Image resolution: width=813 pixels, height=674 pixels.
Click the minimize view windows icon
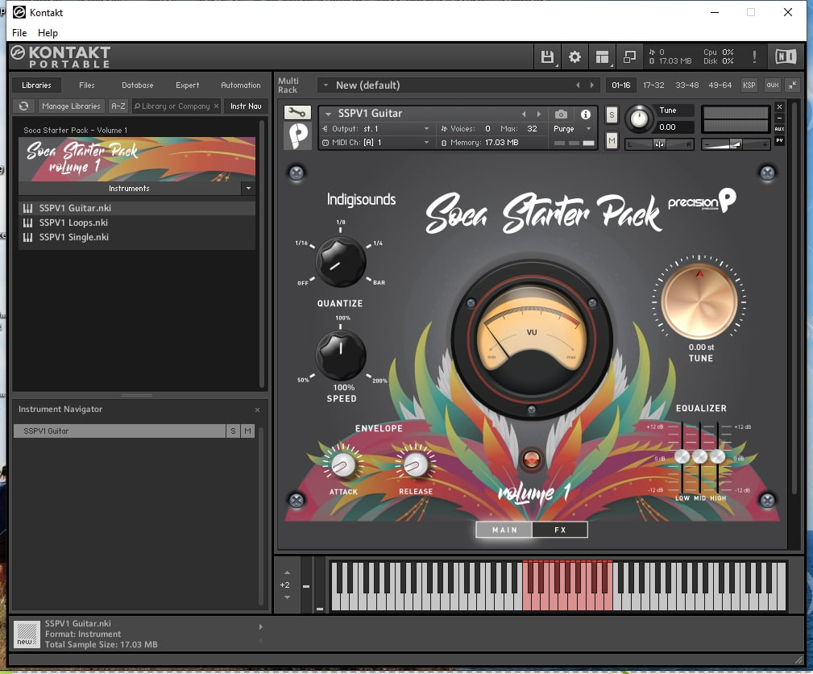(x=629, y=56)
